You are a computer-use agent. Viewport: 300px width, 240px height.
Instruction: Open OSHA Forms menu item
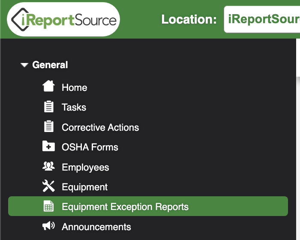pyautogui.click(x=90, y=147)
